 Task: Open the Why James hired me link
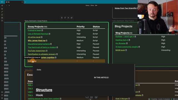pyautogui.click(x=36, y=41)
